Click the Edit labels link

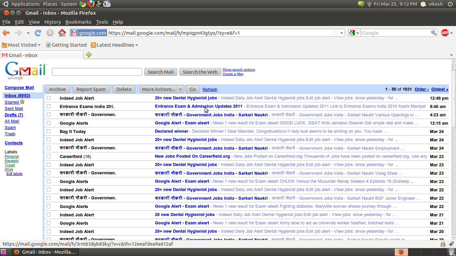point(14,174)
